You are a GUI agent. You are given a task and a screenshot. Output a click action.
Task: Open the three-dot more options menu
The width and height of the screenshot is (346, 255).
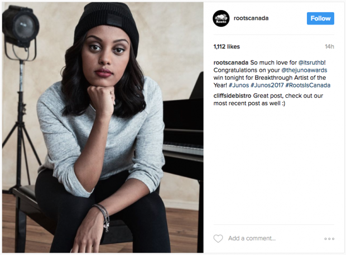click(329, 239)
